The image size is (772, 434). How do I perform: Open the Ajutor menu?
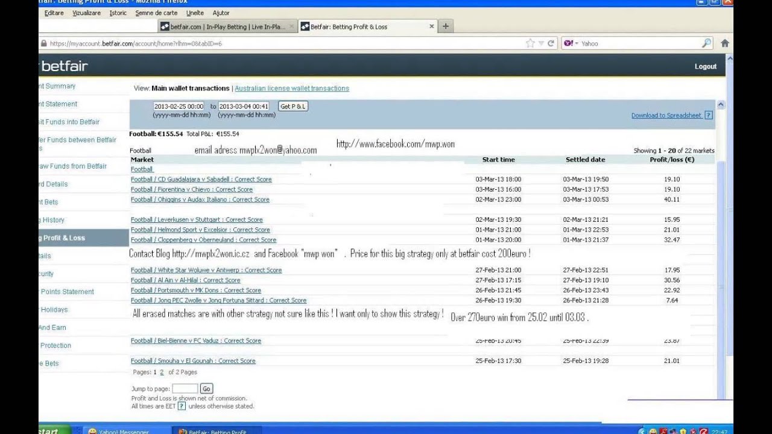[x=221, y=13]
